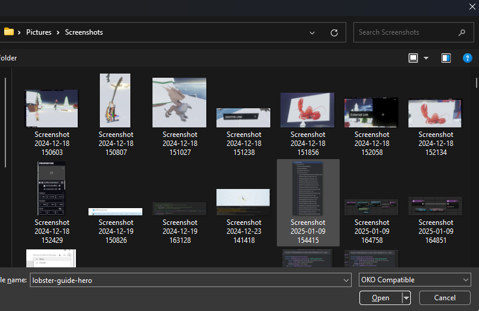Expand the address bar history dropdown
Viewport: 479px width, 311px height.
(313, 32)
